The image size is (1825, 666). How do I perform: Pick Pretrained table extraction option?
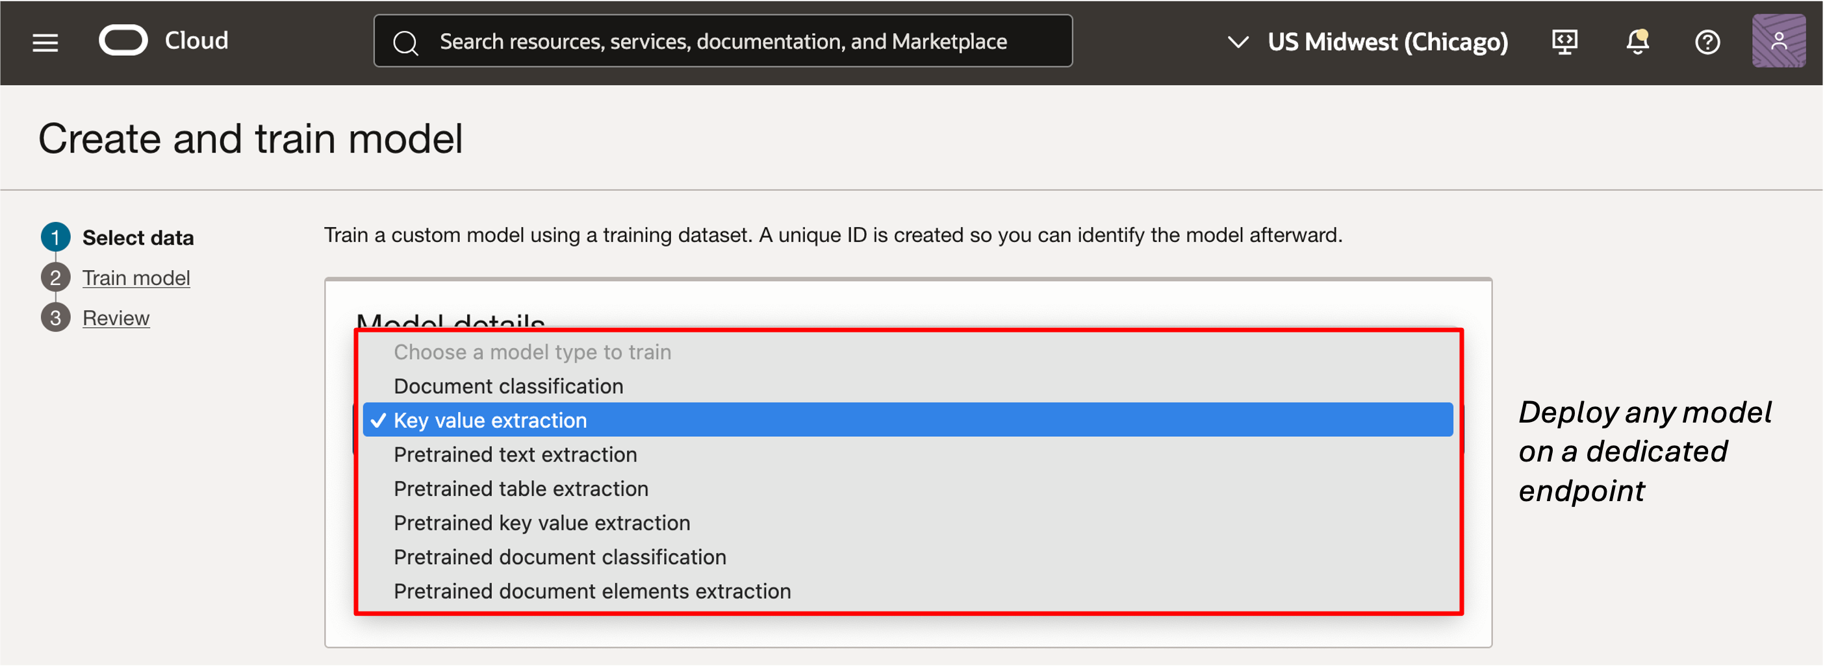click(520, 488)
